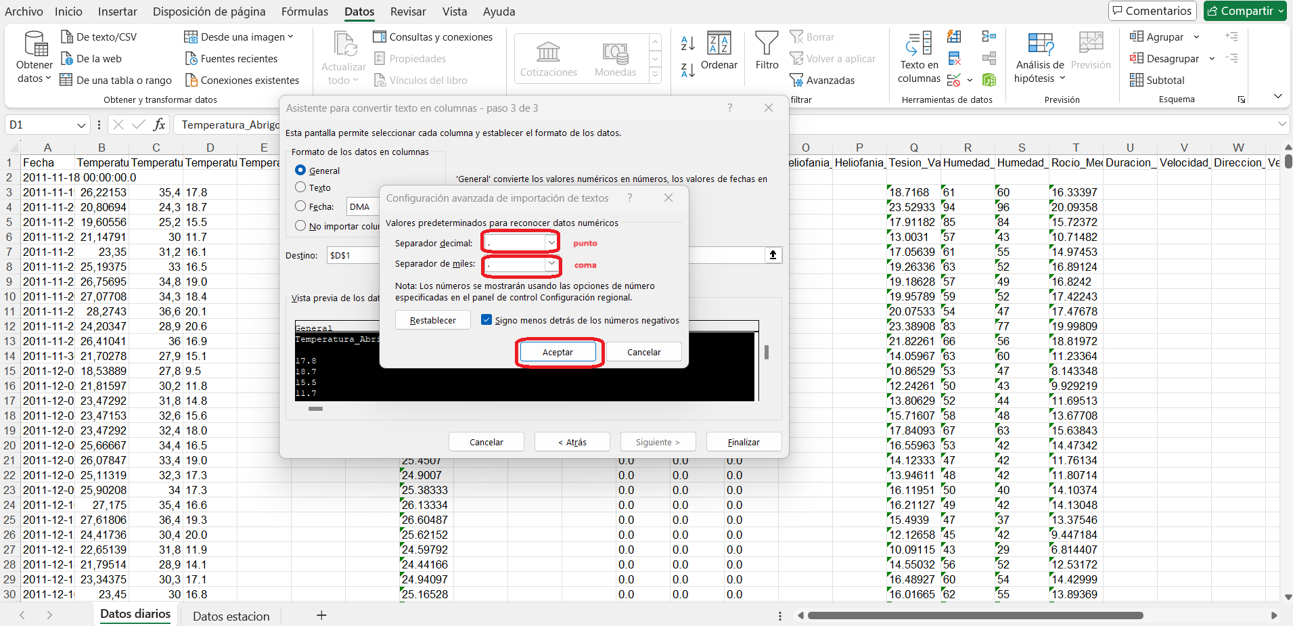Click vertical sheet scrollbar thumb
The width and height of the screenshot is (1293, 626).
[1288, 162]
